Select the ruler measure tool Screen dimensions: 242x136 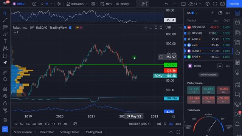tap(5, 72)
